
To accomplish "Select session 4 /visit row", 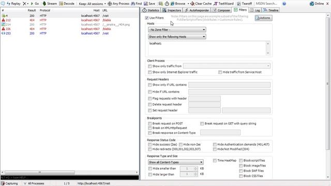I will tap(69, 16).
